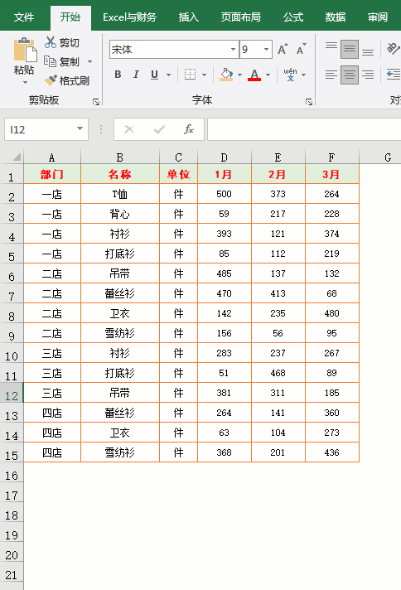This screenshot has width=401, height=590.
Task: Click the Copy icon
Action: coord(50,61)
